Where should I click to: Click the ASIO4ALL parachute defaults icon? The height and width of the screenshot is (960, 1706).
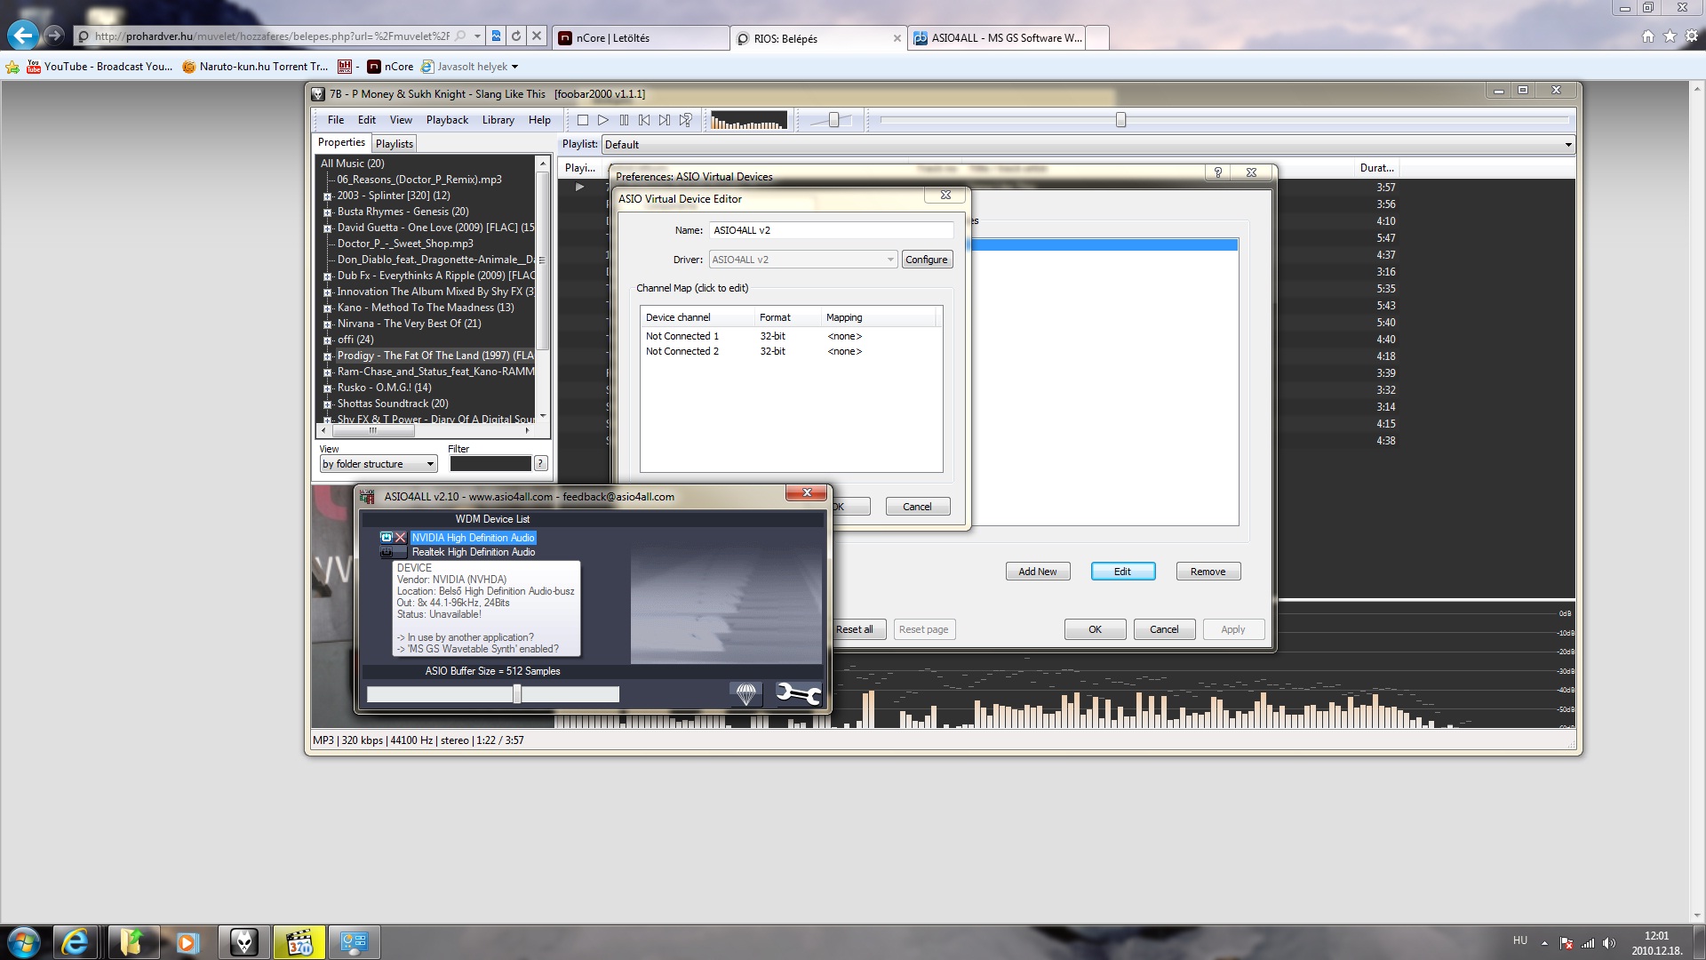[x=745, y=693]
